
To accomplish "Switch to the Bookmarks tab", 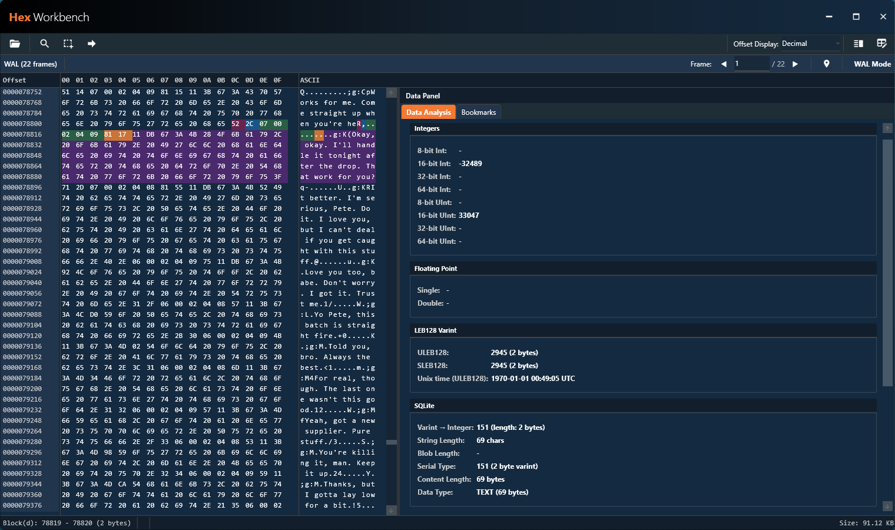I will [x=479, y=112].
